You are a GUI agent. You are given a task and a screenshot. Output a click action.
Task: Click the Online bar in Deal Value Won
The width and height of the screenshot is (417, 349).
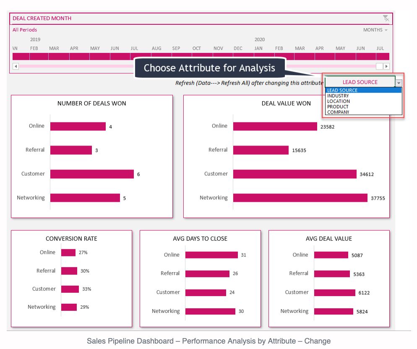point(275,126)
